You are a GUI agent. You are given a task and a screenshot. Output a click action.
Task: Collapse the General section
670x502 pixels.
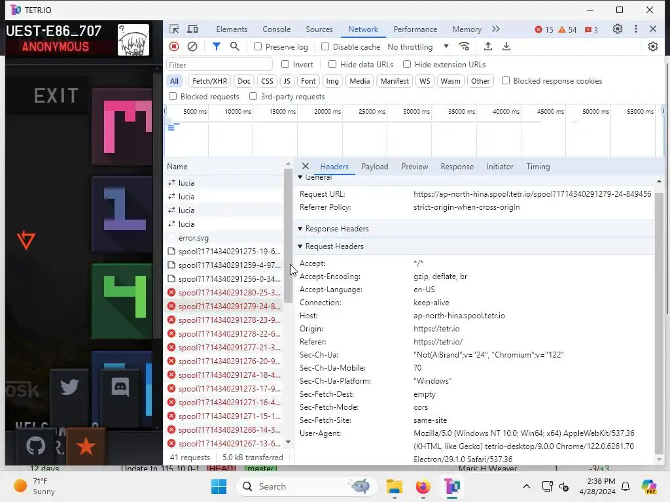(x=300, y=177)
